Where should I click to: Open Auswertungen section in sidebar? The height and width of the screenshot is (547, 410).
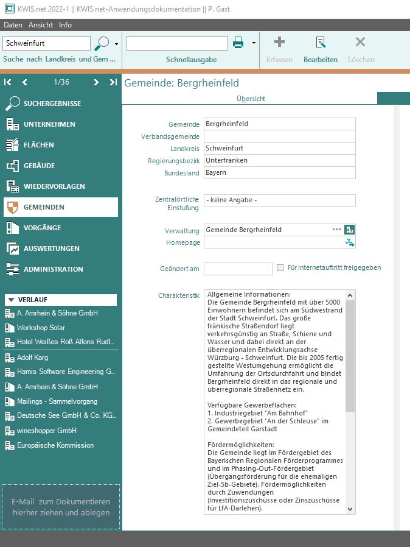point(61,249)
